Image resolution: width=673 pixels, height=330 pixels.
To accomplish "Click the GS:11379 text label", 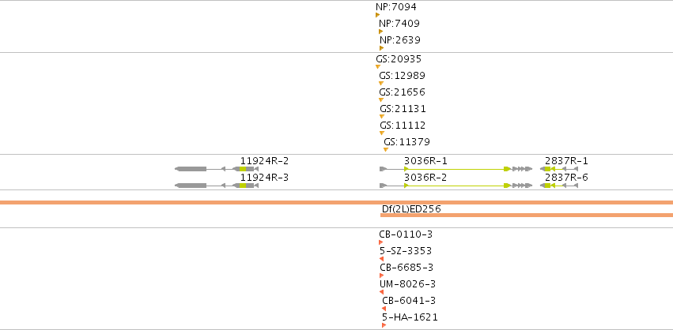I will (x=407, y=142).
